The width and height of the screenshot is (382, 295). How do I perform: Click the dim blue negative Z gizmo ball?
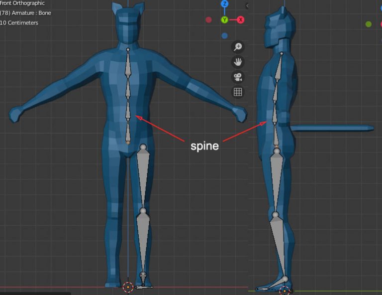tap(225, 36)
